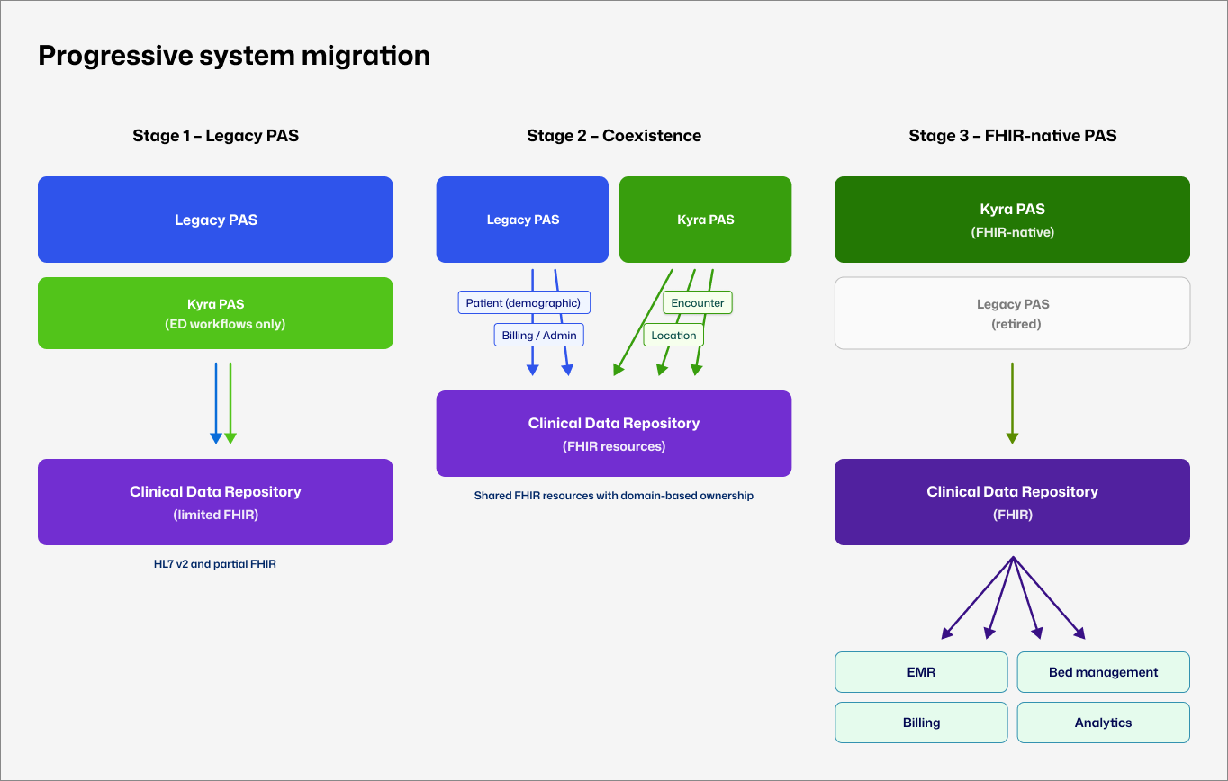Expand the EMR node
Image resolution: width=1228 pixels, height=781 pixels.
(921, 671)
